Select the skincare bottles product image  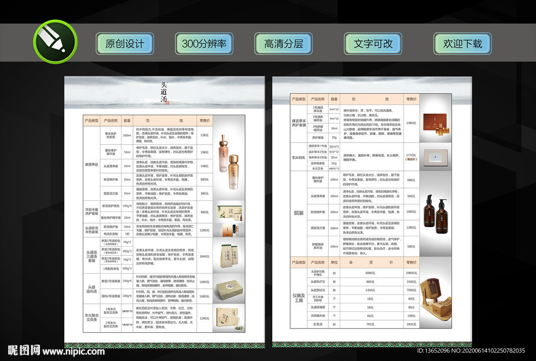pos(230,163)
